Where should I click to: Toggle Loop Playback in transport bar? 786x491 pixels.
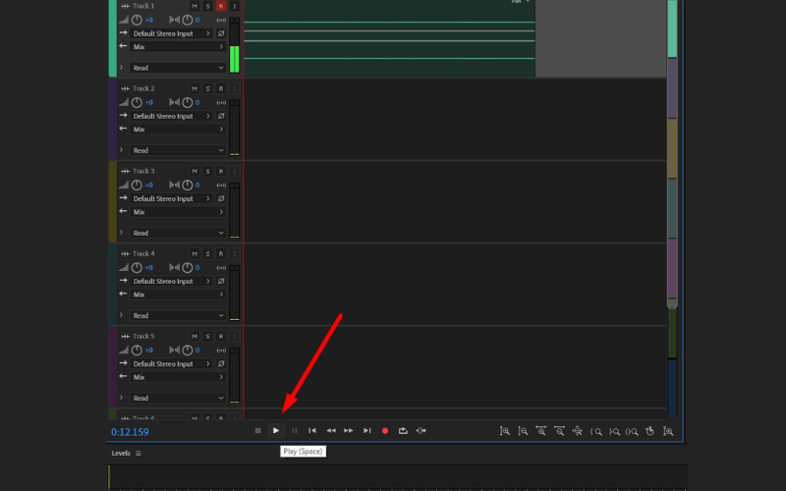click(403, 430)
